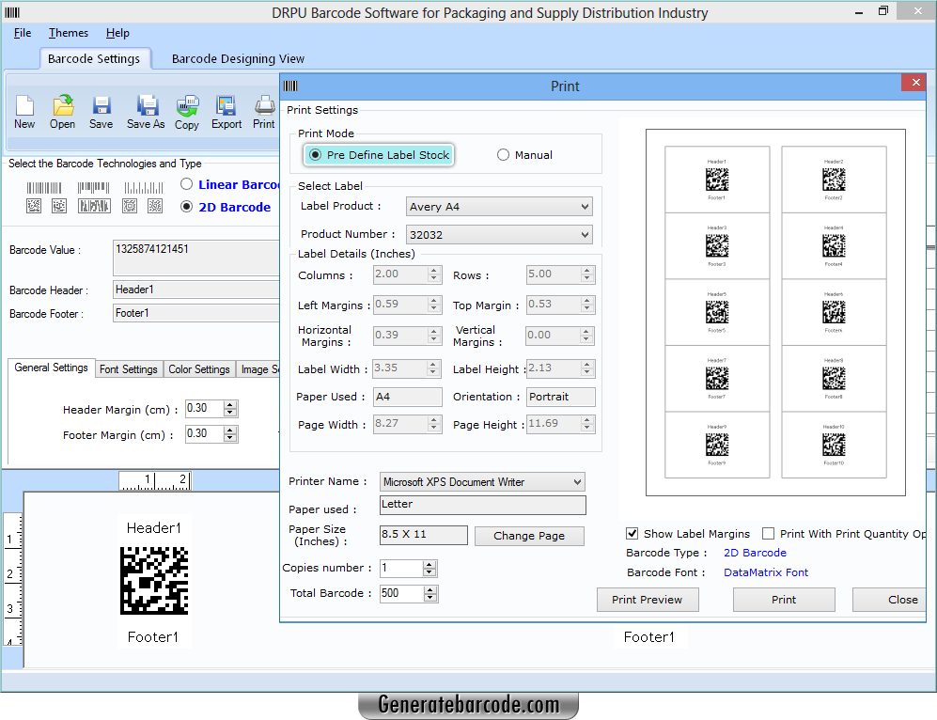
Task: Copy the barcode design
Action: tap(186, 113)
